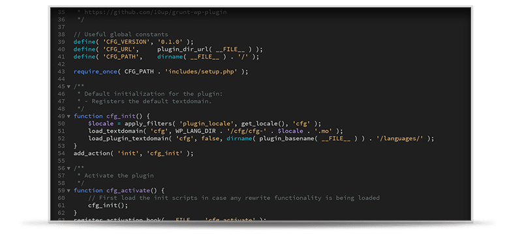Click the load_textdomain call on line 51
The image size is (522, 235).
(115, 131)
